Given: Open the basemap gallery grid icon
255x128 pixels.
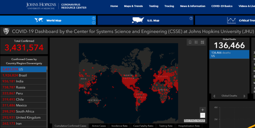Looking at the screenshot, I should [202, 42].
